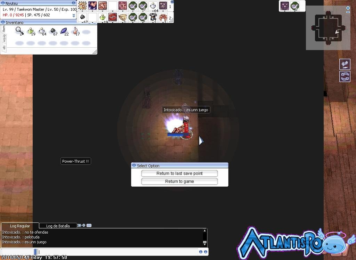Click the rotating arrows status icon on right edge
The image size is (356, 260).
coord(345,76)
